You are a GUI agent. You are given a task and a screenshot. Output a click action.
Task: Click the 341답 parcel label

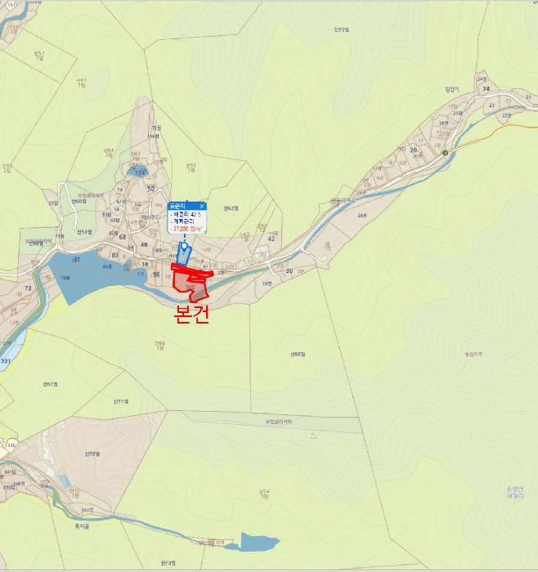(x=10, y=472)
